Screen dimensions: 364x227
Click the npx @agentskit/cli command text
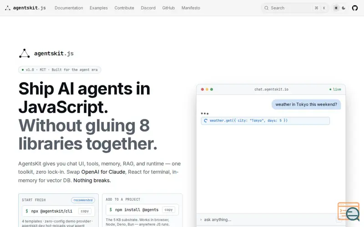tap(51, 211)
